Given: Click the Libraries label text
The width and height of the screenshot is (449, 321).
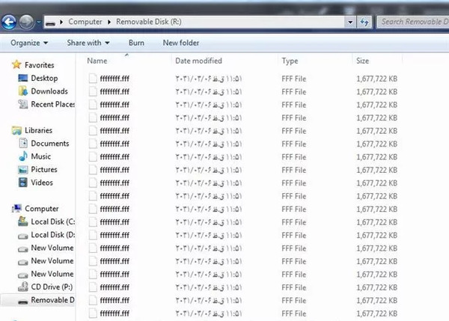Looking at the screenshot, I should pos(38,130).
